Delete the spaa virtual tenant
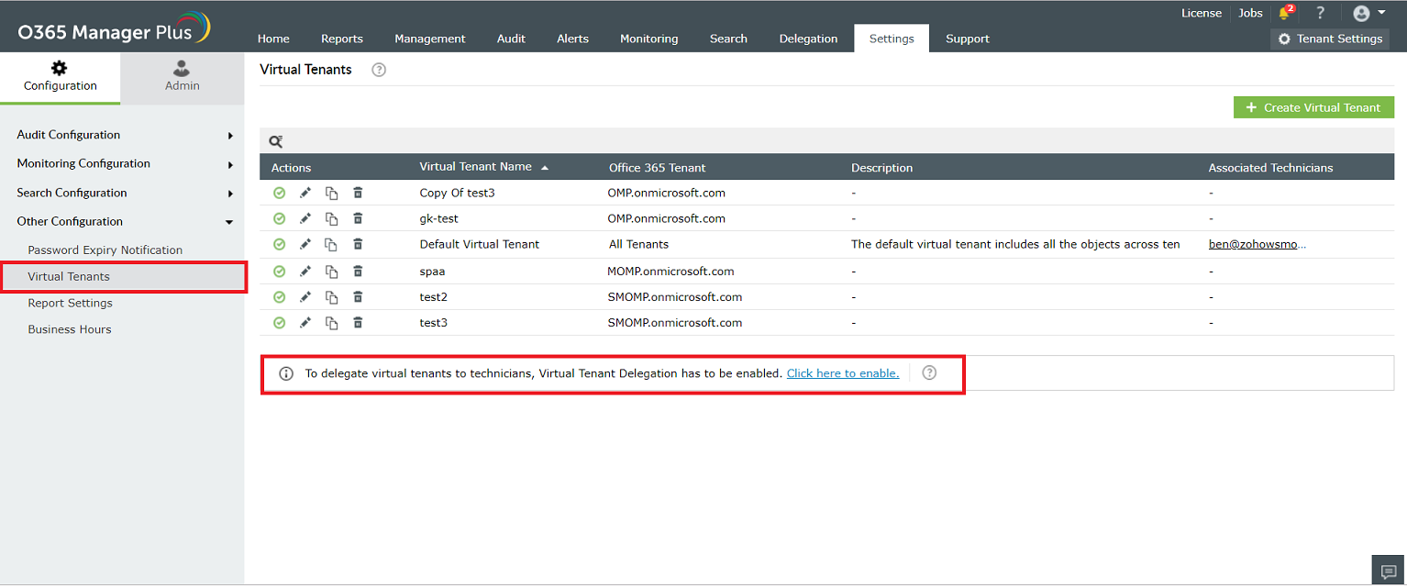This screenshot has width=1407, height=588. coord(359,272)
